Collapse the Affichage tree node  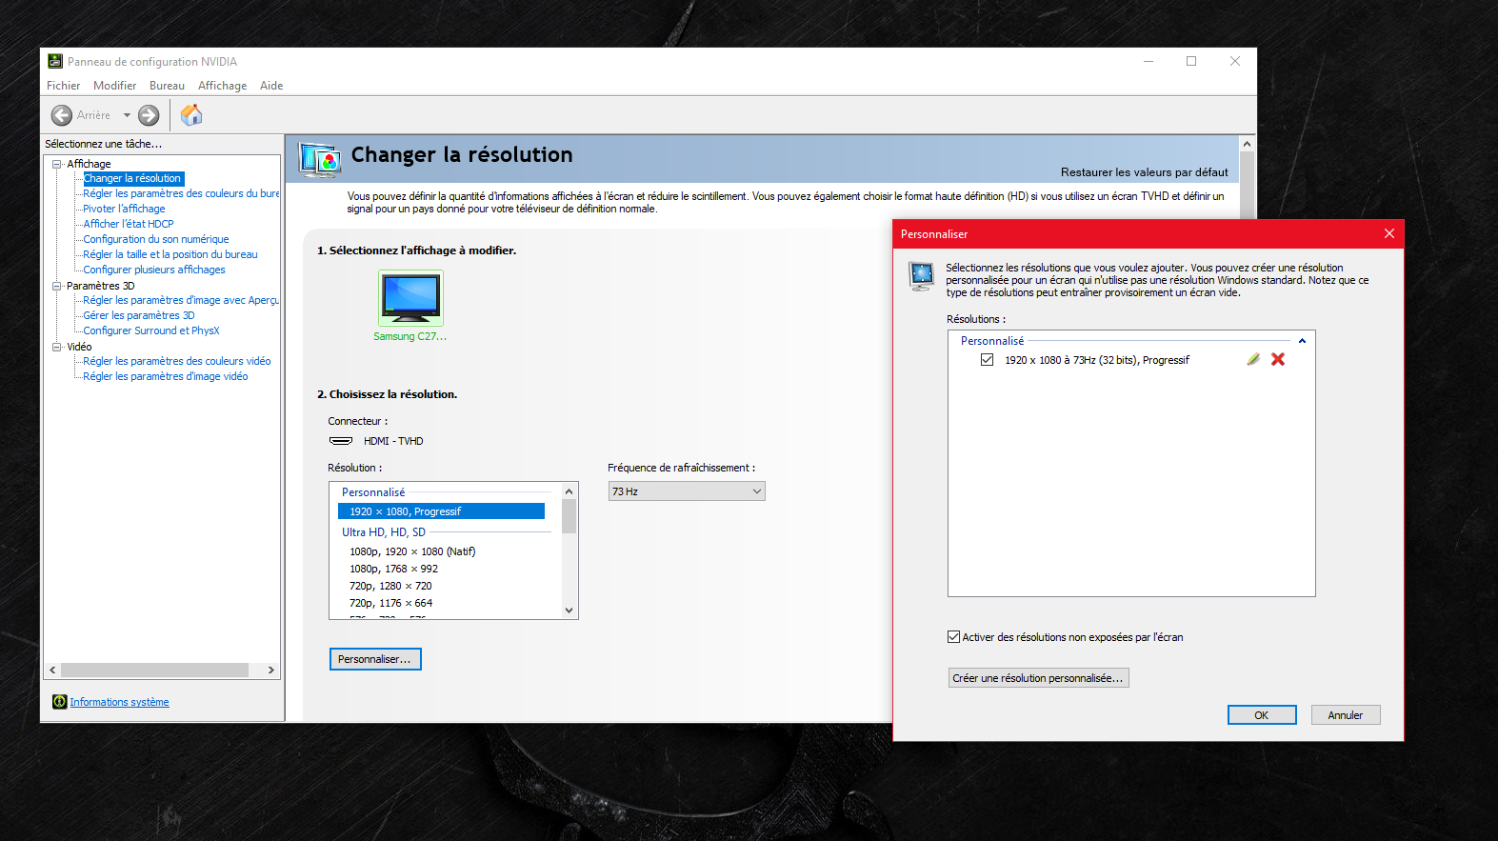coord(57,164)
